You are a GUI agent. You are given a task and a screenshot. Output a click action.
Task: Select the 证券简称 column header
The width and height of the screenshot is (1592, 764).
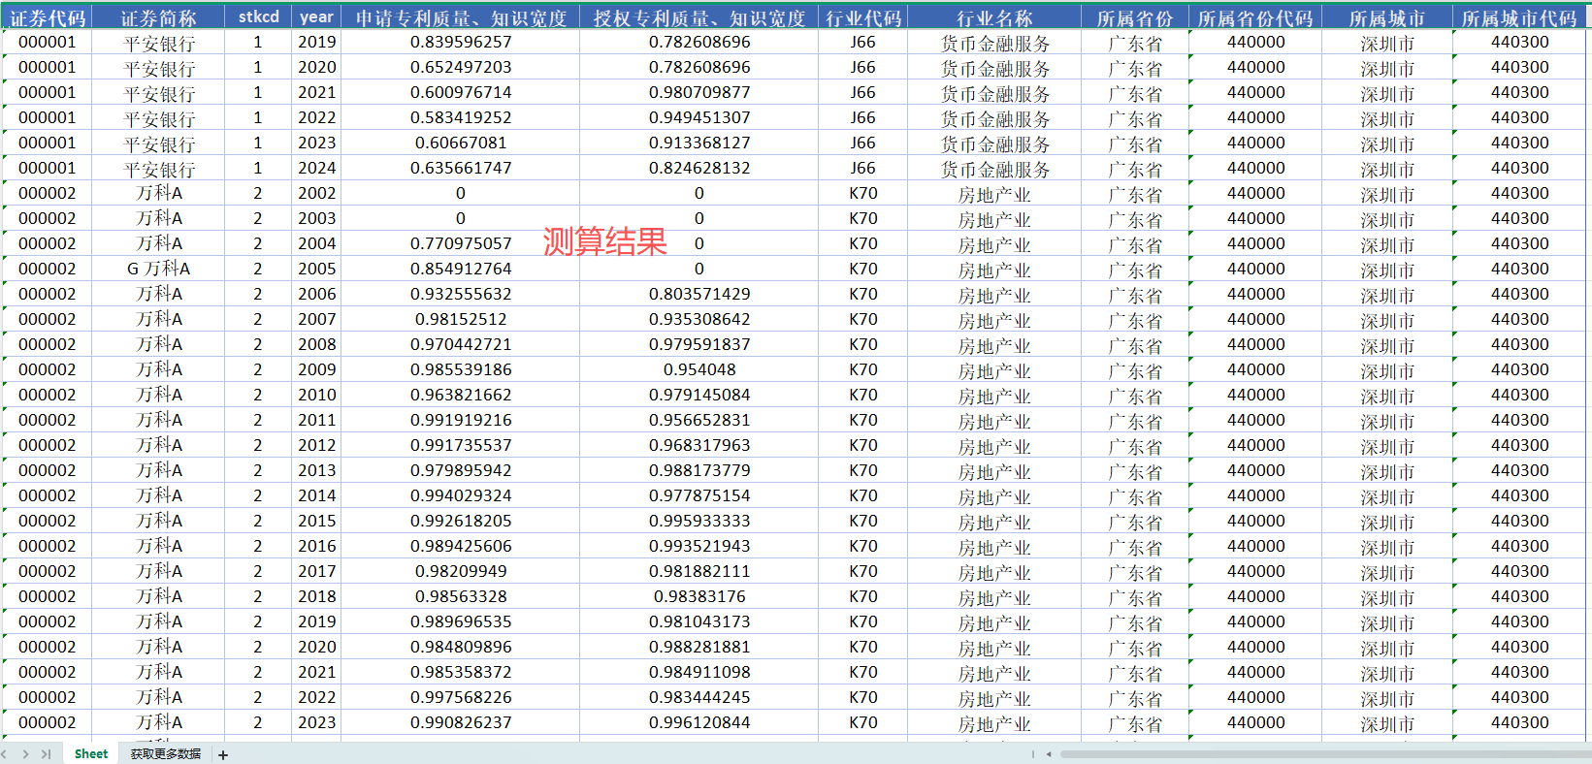click(159, 17)
